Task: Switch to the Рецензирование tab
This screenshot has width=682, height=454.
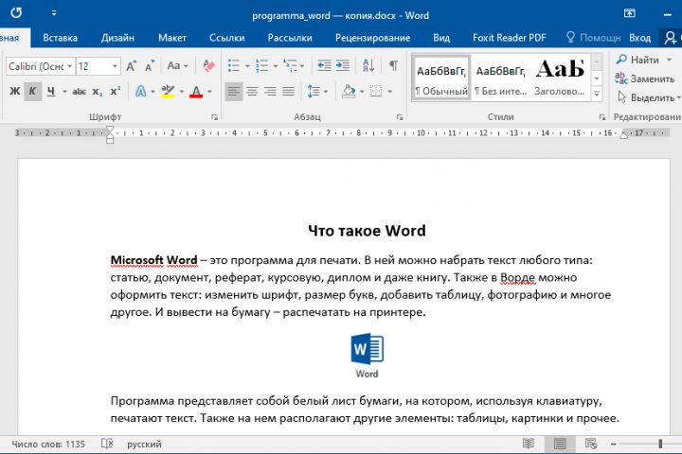Action: click(372, 38)
